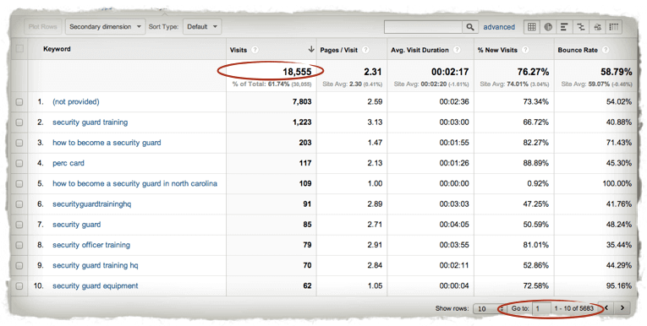Switch to the performance bar view

tap(564, 27)
